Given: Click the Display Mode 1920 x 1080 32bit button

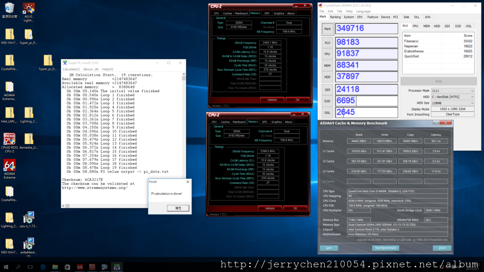Looking at the screenshot, I should tap(452, 109).
